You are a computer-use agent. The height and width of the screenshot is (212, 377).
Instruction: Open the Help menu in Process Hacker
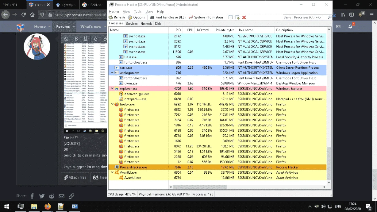(x=160, y=11)
